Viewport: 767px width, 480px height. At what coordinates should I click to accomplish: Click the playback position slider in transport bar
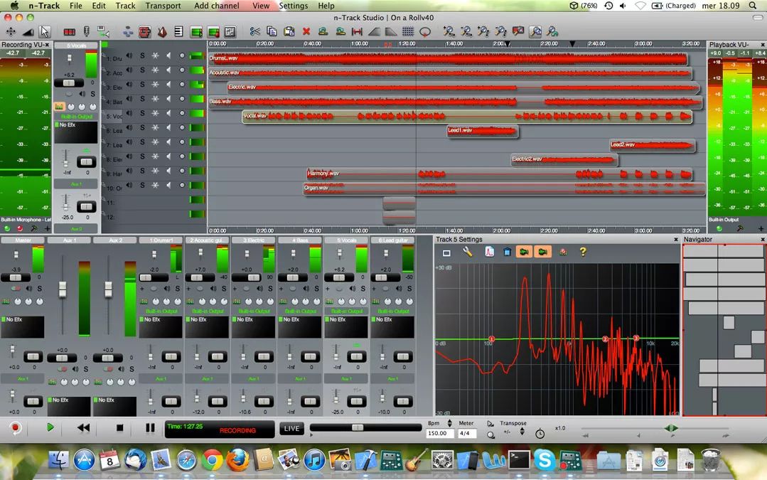click(x=358, y=427)
